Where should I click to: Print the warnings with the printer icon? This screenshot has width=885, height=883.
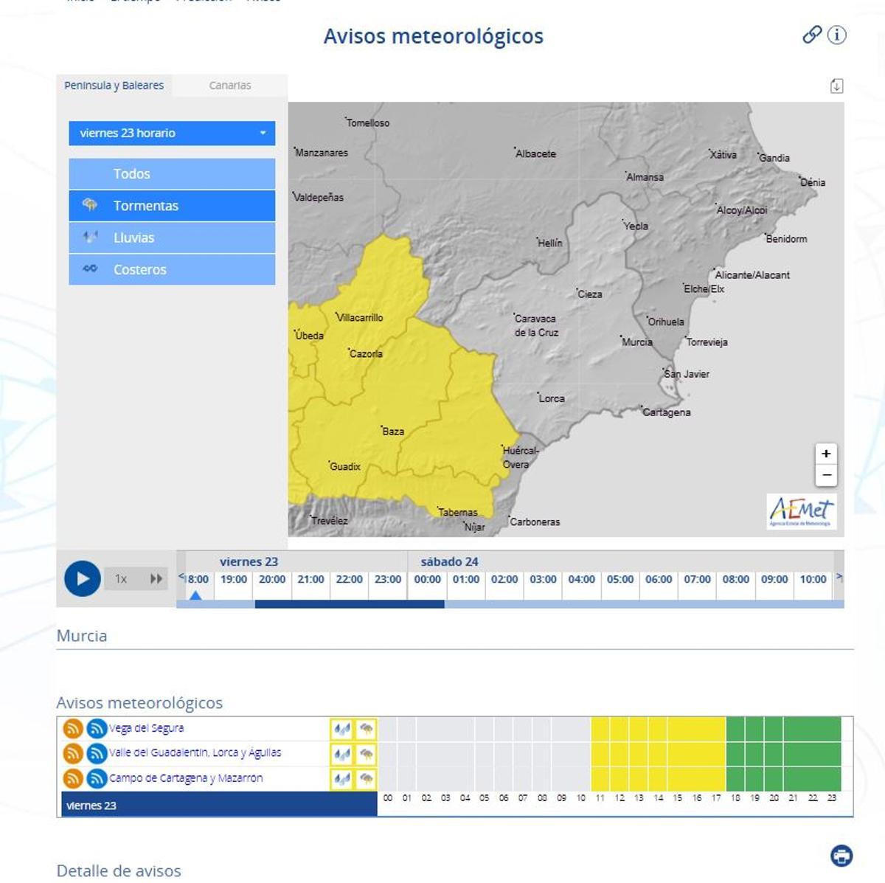point(841,856)
